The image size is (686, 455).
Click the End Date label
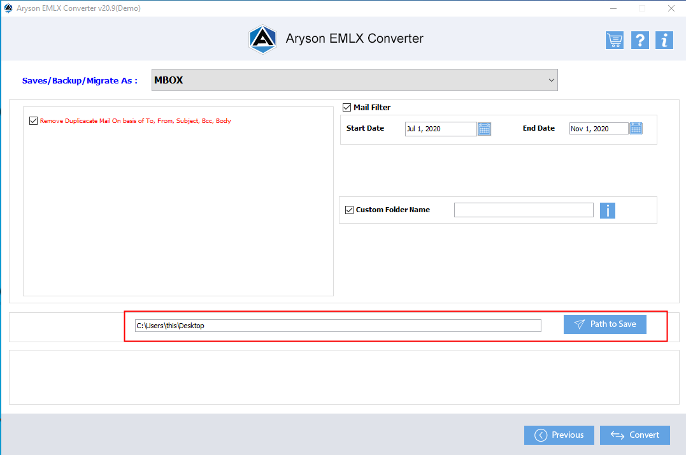[x=539, y=128]
